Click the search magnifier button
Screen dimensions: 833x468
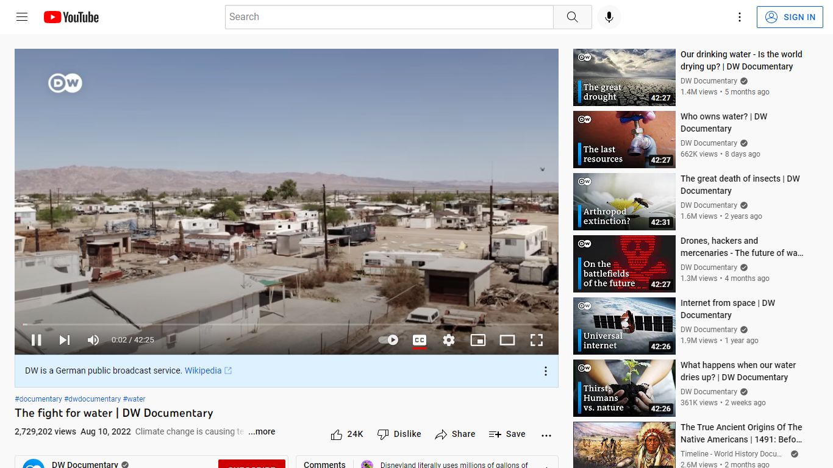click(x=572, y=17)
